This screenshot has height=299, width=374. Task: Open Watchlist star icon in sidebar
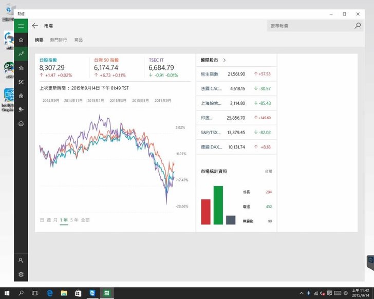pos(21,67)
